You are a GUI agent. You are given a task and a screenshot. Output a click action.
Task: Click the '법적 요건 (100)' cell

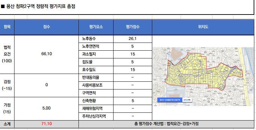(7, 54)
